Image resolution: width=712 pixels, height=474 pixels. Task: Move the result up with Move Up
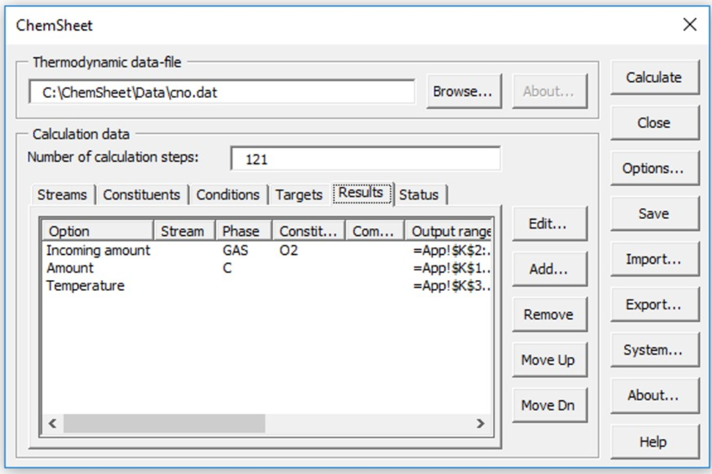point(549,360)
